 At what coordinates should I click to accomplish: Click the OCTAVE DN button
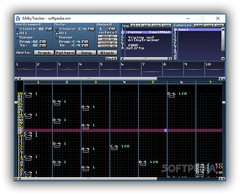(108, 46)
